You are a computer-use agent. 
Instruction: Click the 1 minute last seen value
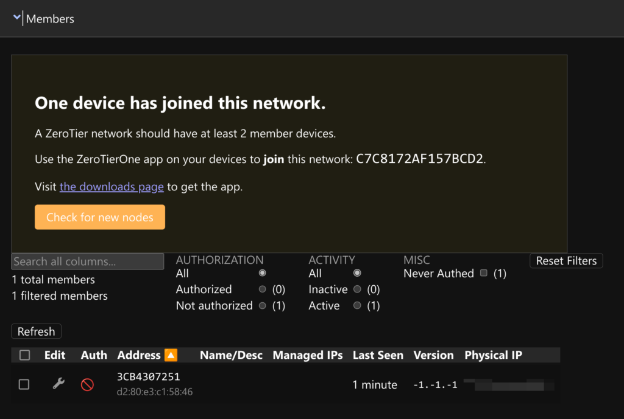(375, 385)
